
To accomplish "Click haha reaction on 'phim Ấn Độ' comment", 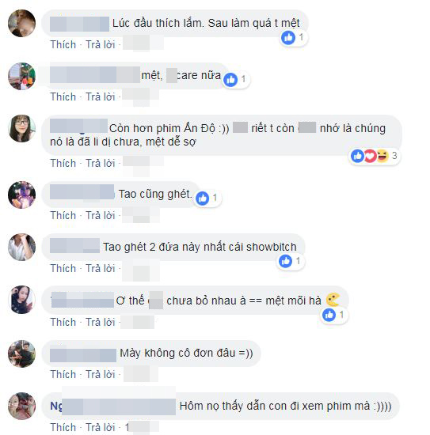I will 382,156.
